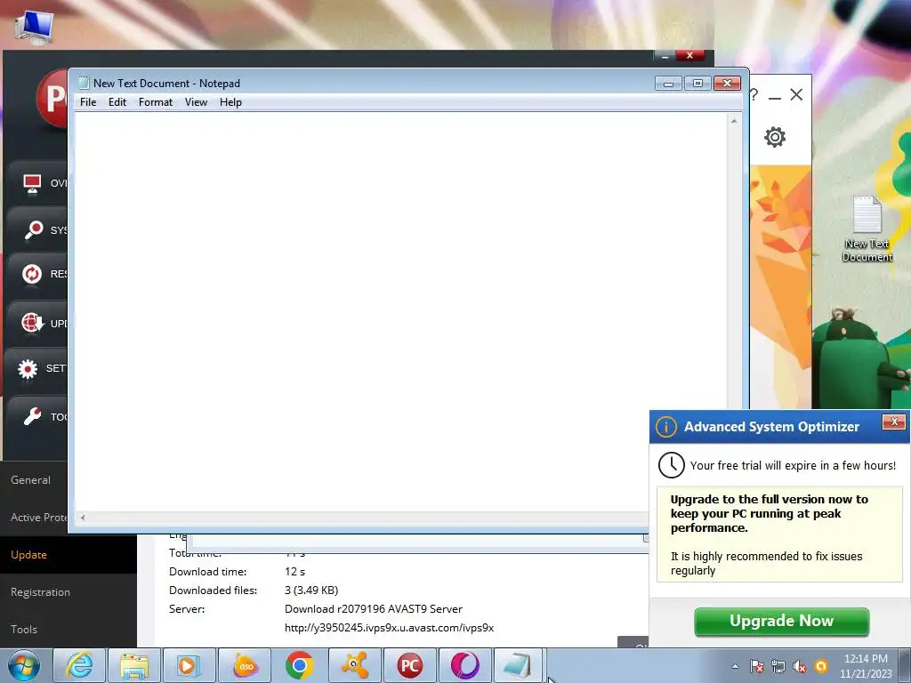Click Notepad vertical scrollbar up arrow
This screenshot has width=911, height=683.
734,121
